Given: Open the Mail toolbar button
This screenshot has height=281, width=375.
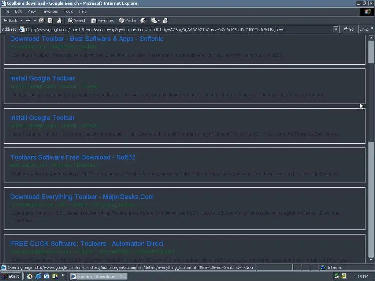Looking at the screenshot, I should [154, 20].
